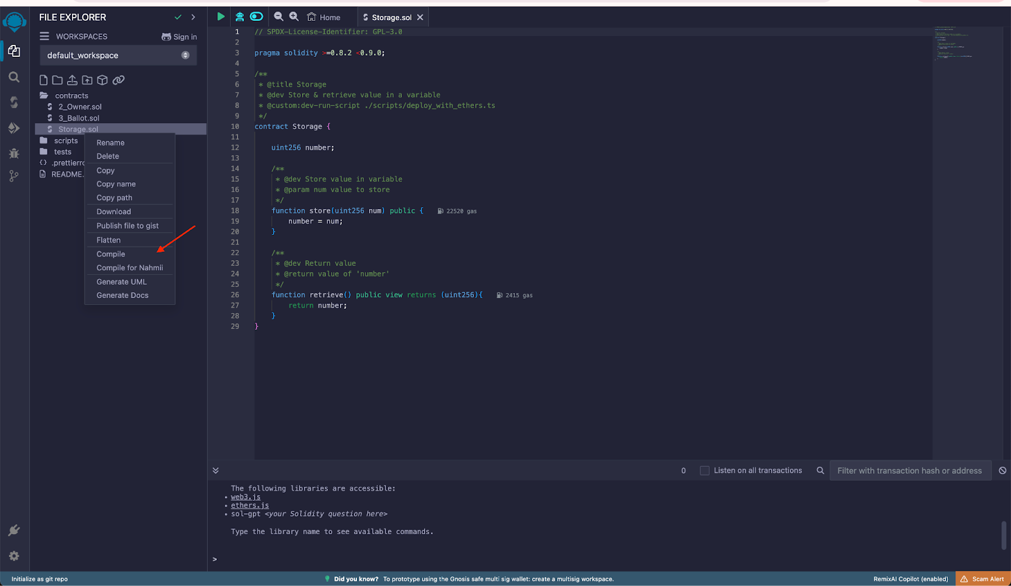Viewport: 1011px width, 586px height.
Task: Enable Listen on all transactions
Action: [703, 470]
